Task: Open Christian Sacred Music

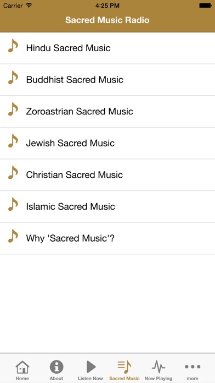Action: click(107, 175)
